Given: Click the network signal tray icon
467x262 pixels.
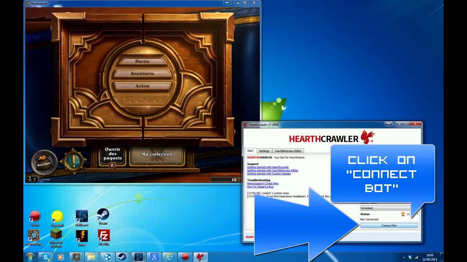Looking at the screenshot, I should pos(416,257).
